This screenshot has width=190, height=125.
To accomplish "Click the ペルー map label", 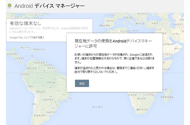I will click(30, 86).
